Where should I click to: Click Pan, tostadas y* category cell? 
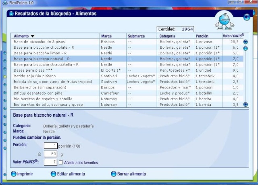(x=175, y=70)
